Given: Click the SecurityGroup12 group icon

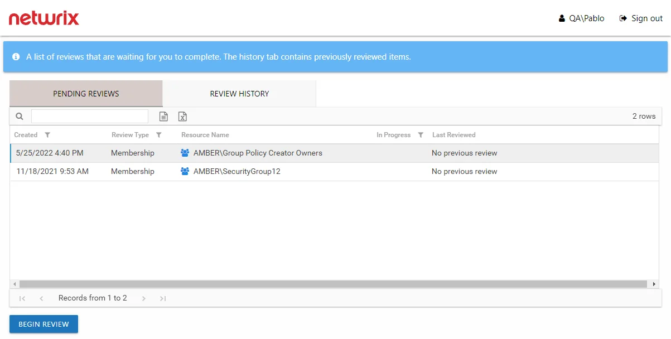Looking at the screenshot, I should [x=185, y=171].
